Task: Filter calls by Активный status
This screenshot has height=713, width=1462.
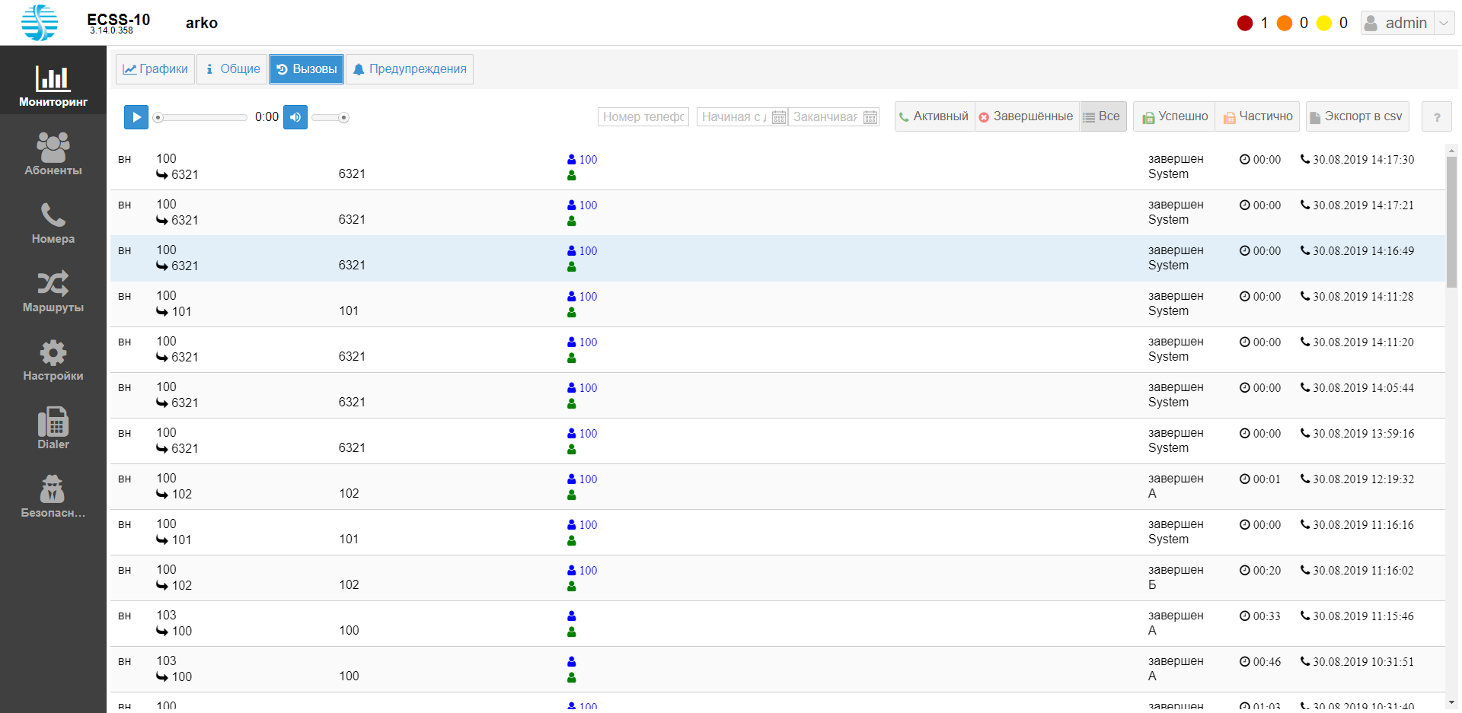Action: (934, 116)
